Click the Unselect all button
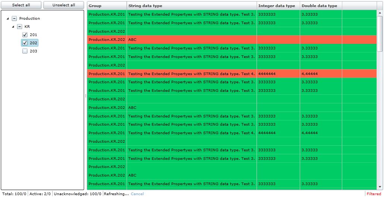This screenshot has height=197, width=384. pyautogui.click(x=63, y=5)
